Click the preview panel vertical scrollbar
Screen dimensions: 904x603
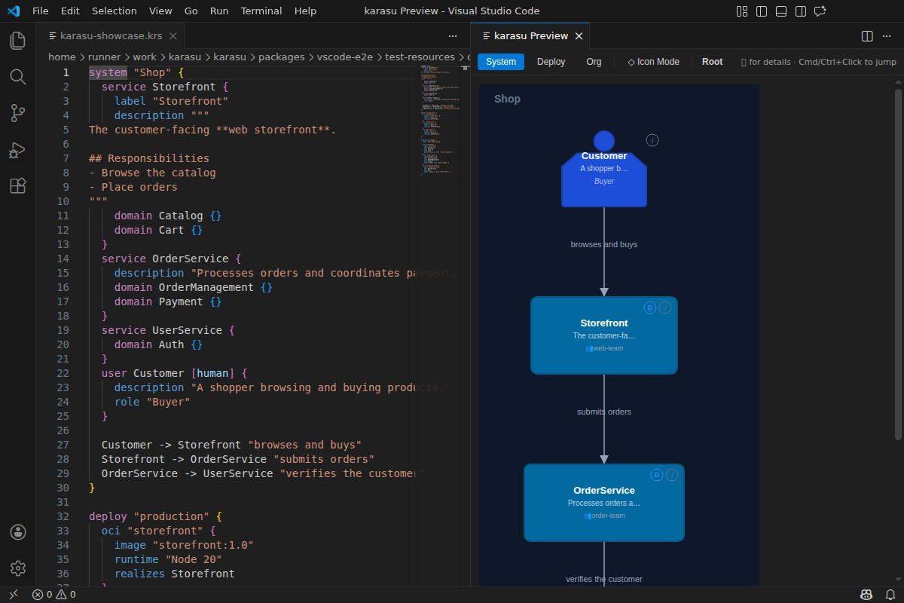point(898,264)
